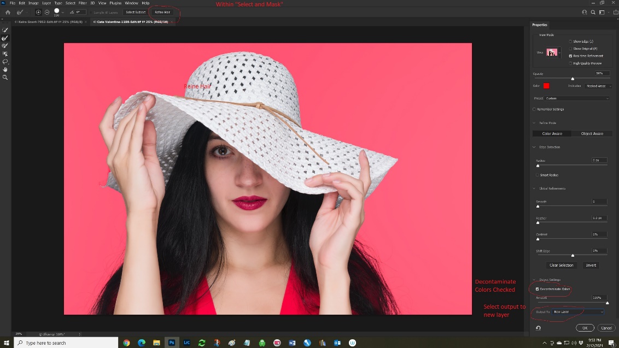The image size is (619, 348).
Task: Click the Clear Selection button
Action: (561, 265)
